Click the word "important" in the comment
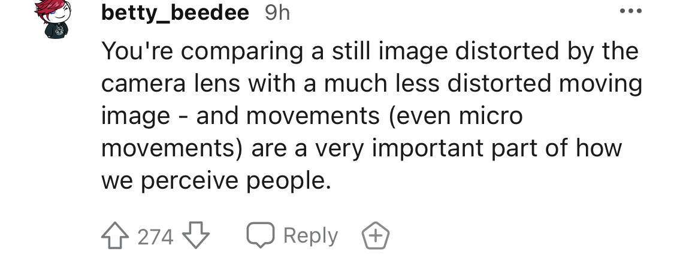 tap(428, 149)
